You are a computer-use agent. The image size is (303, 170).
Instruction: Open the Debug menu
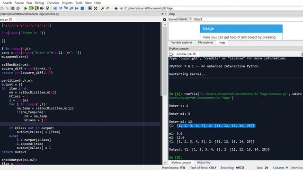tap(39, 3)
